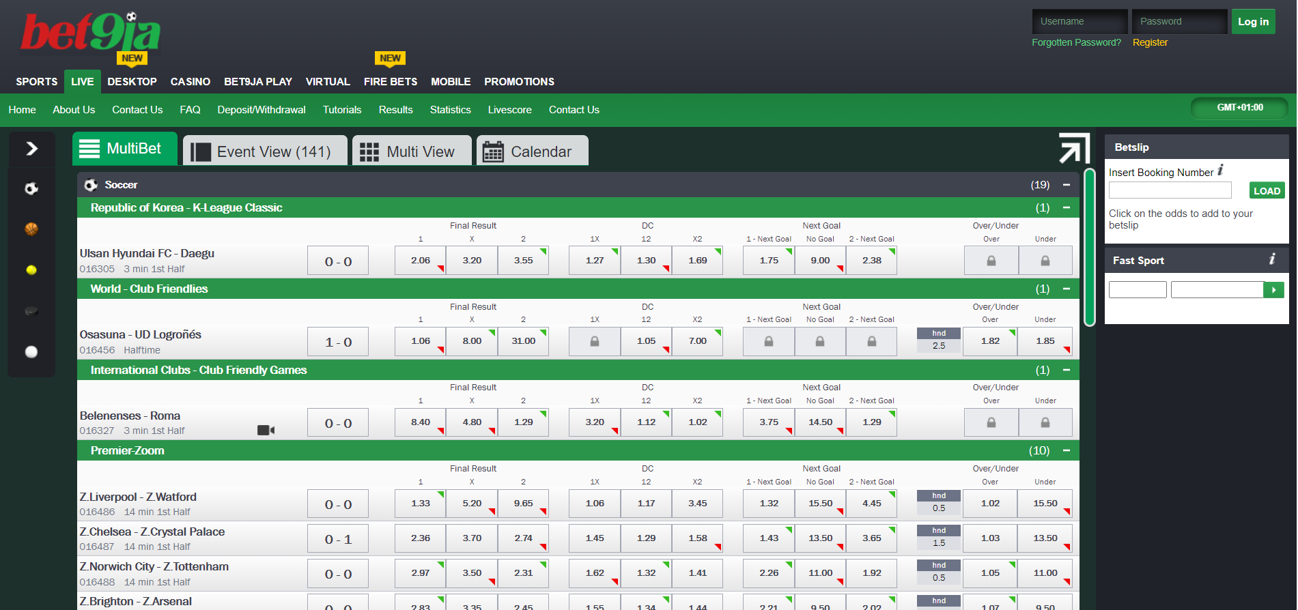Screen dimensions: 1298x610
Task: Open the Statistics link
Action: tap(451, 110)
